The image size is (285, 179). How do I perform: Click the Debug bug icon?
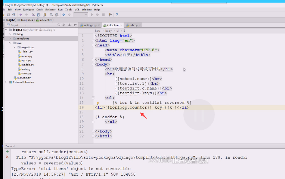[97, 15]
